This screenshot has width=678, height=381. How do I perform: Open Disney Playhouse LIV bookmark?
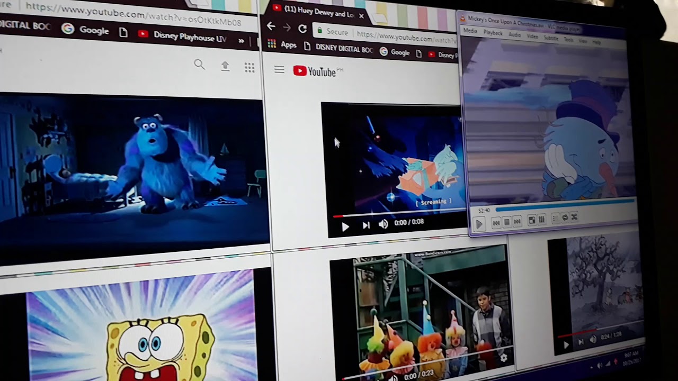coord(182,36)
